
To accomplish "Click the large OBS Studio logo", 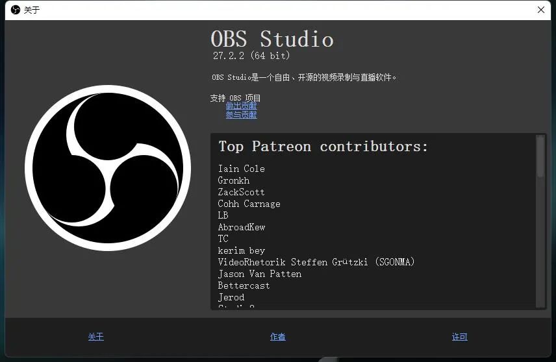I will (108, 168).
